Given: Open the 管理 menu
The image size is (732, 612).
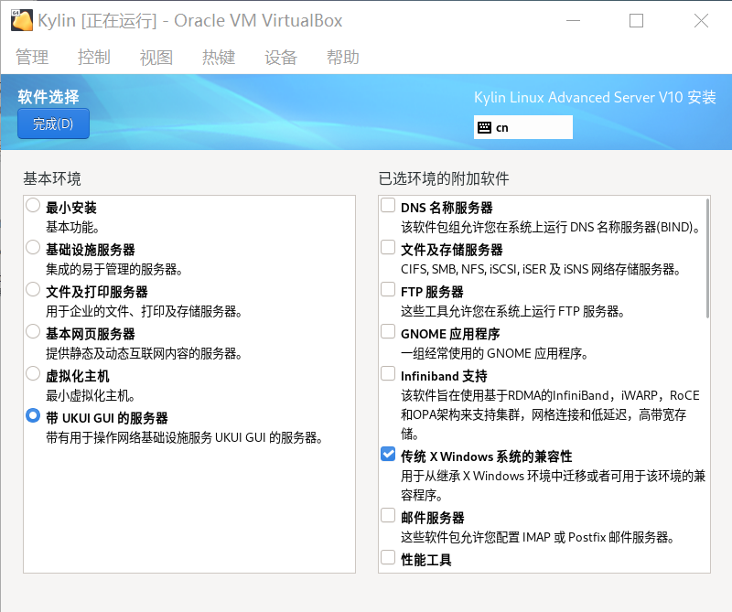Looking at the screenshot, I should 32,57.
